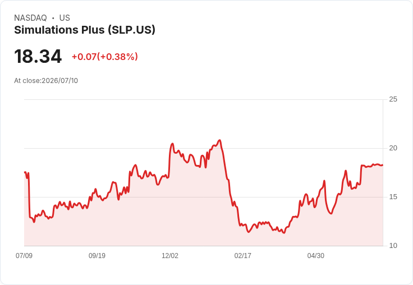Click the chart's highest peak near 21
This screenshot has height=285, width=413.
click(219, 140)
